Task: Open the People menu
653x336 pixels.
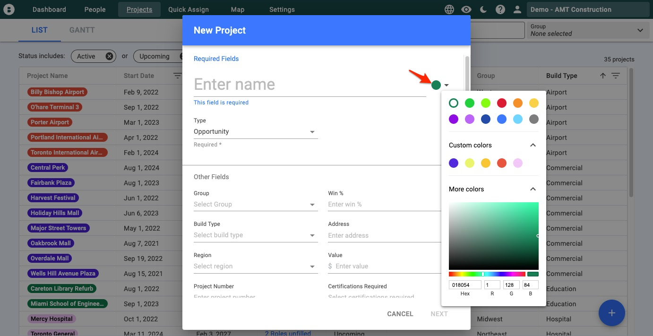Action: (95, 9)
